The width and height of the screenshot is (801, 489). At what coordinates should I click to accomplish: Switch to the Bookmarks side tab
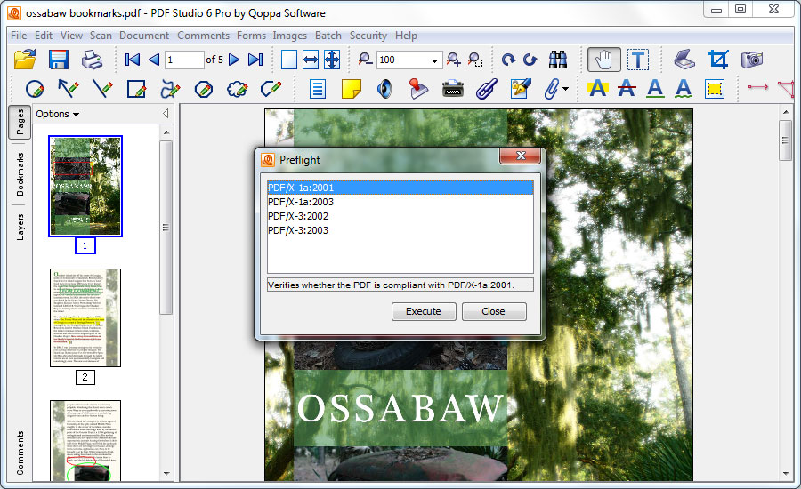pyautogui.click(x=20, y=174)
